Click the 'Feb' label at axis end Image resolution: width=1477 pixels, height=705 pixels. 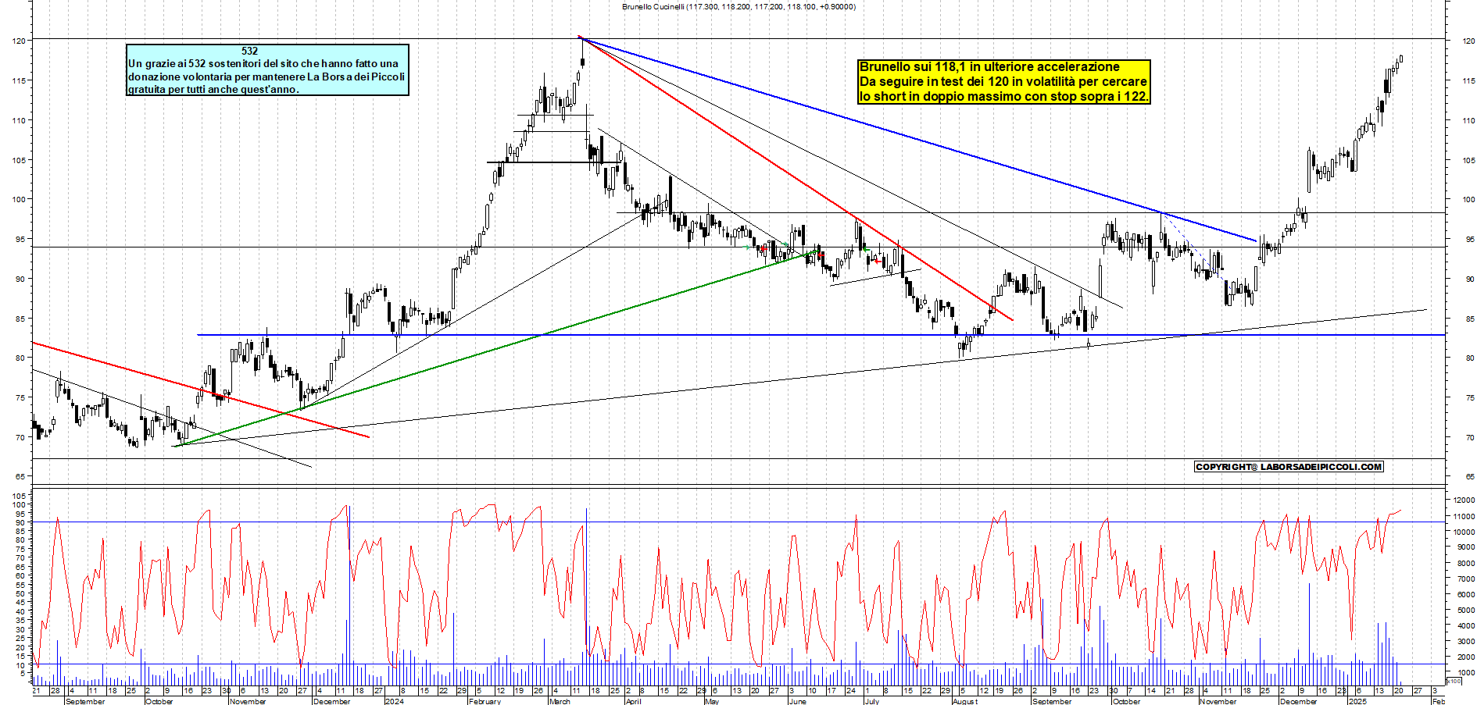tap(1438, 700)
